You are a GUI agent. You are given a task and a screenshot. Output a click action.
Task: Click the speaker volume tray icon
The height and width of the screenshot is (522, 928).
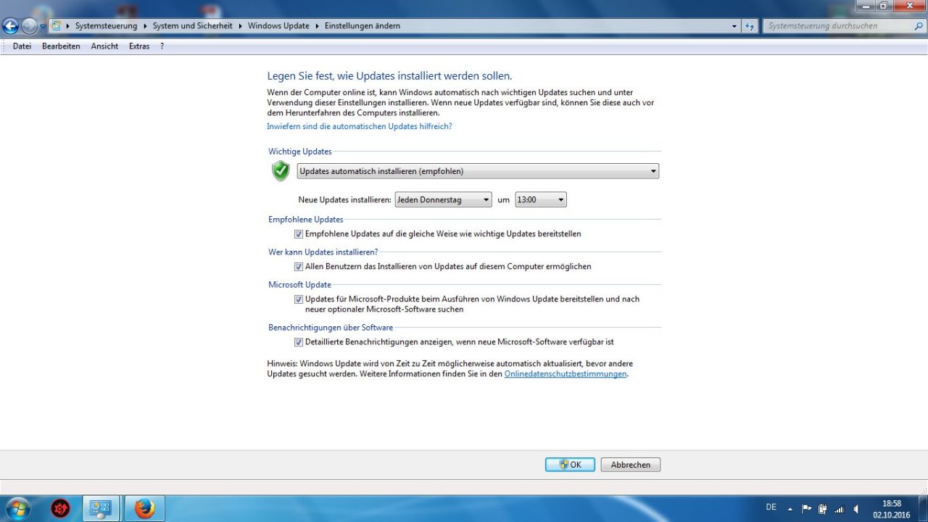point(856,509)
